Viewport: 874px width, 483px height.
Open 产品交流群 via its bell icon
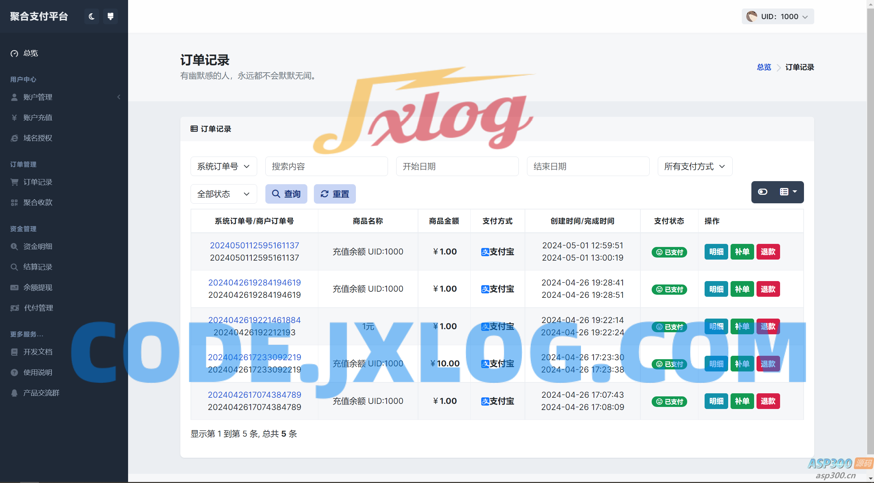[14, 393]
